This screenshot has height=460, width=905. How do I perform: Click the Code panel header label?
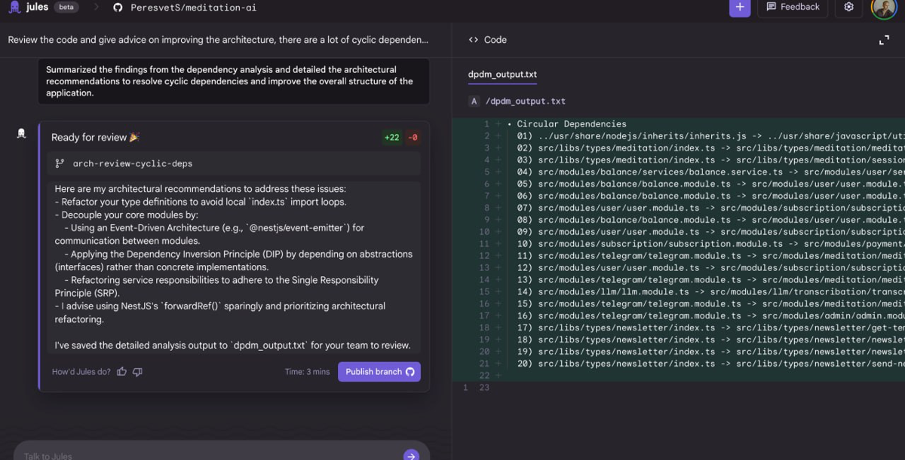point(495,40)
